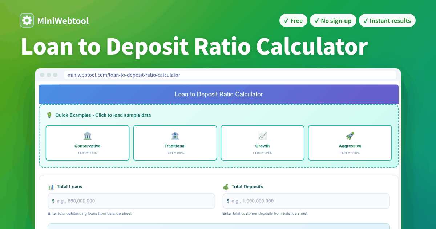Load the Growth example card
This screenshot has width=436, height=229.
(262, 143)
